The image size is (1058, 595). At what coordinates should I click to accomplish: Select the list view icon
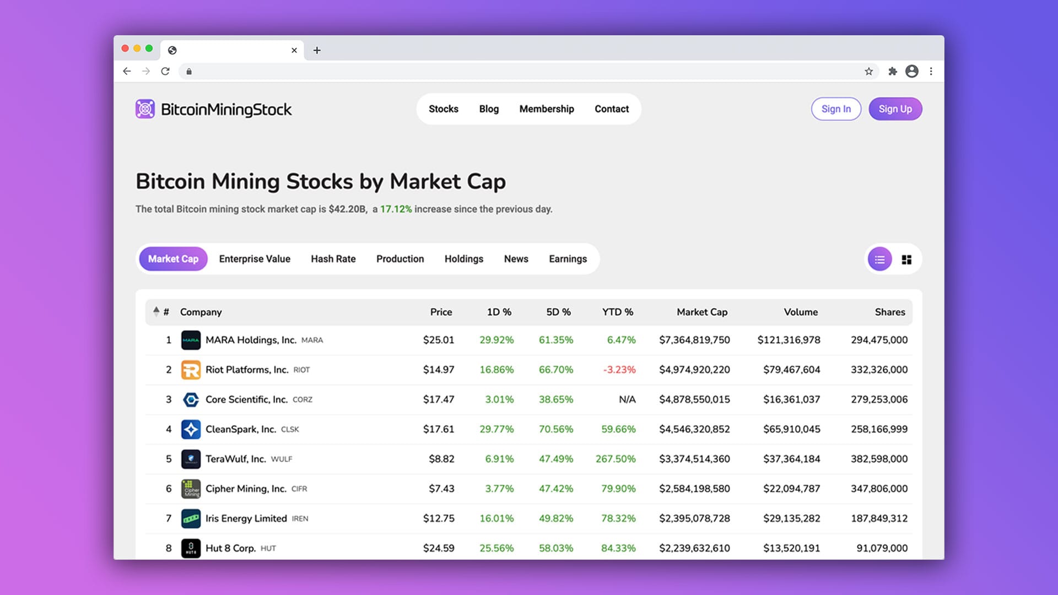[879, 259]
